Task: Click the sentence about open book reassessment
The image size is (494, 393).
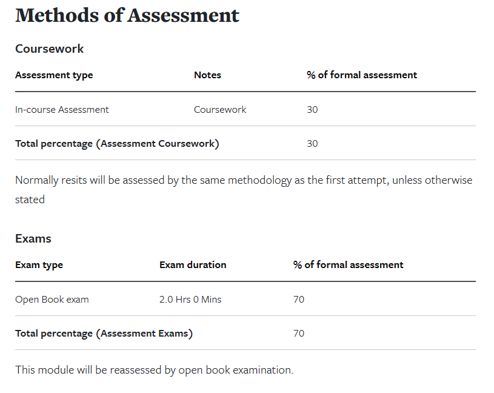Action: (x=154, y=370)
